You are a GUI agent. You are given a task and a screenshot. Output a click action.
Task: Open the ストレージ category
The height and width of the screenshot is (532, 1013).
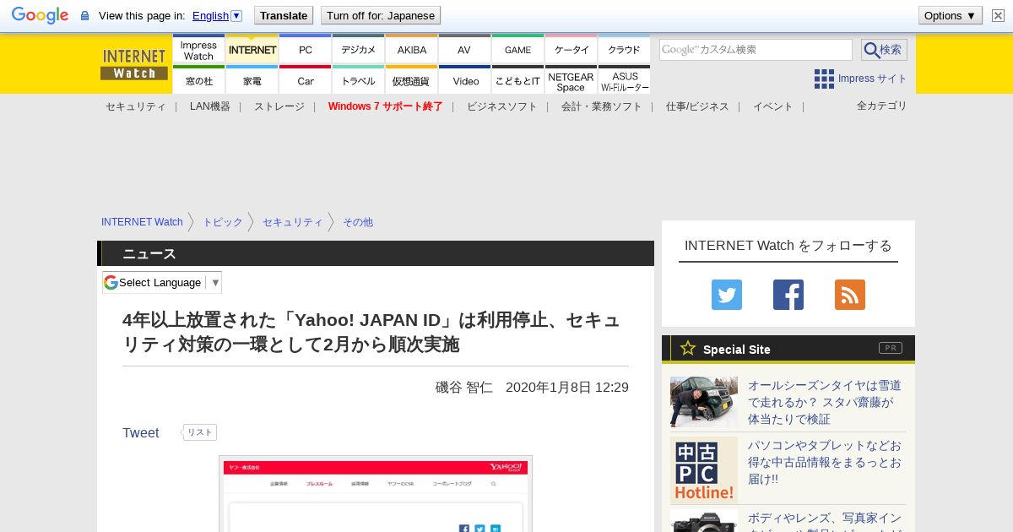point(279,106)
